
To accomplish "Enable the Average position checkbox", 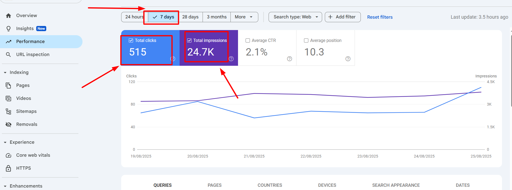I will pyautogui.click(x=306, y=41).
